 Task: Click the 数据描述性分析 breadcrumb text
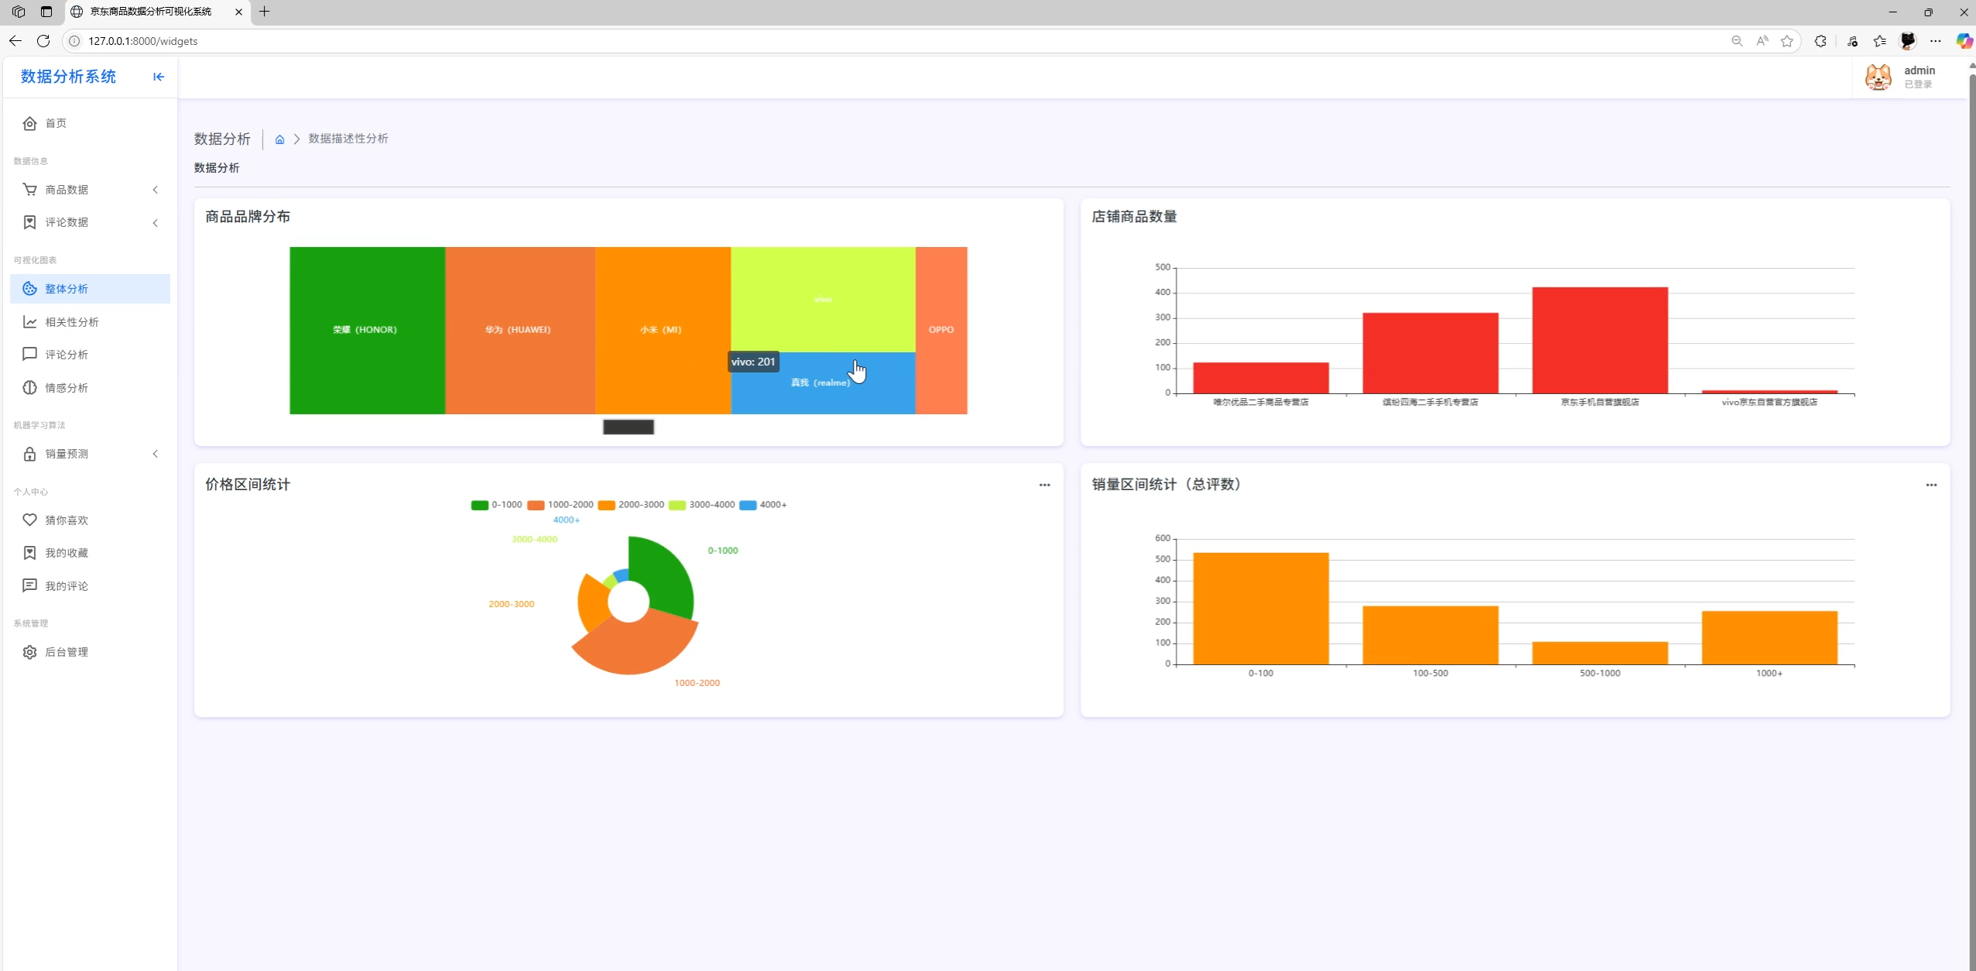348,139
